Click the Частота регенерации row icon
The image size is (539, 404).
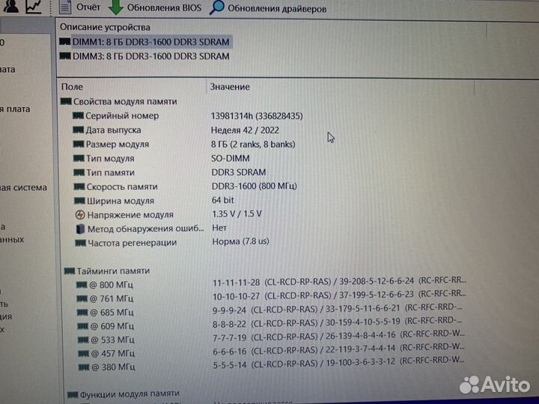pos(80,243)
